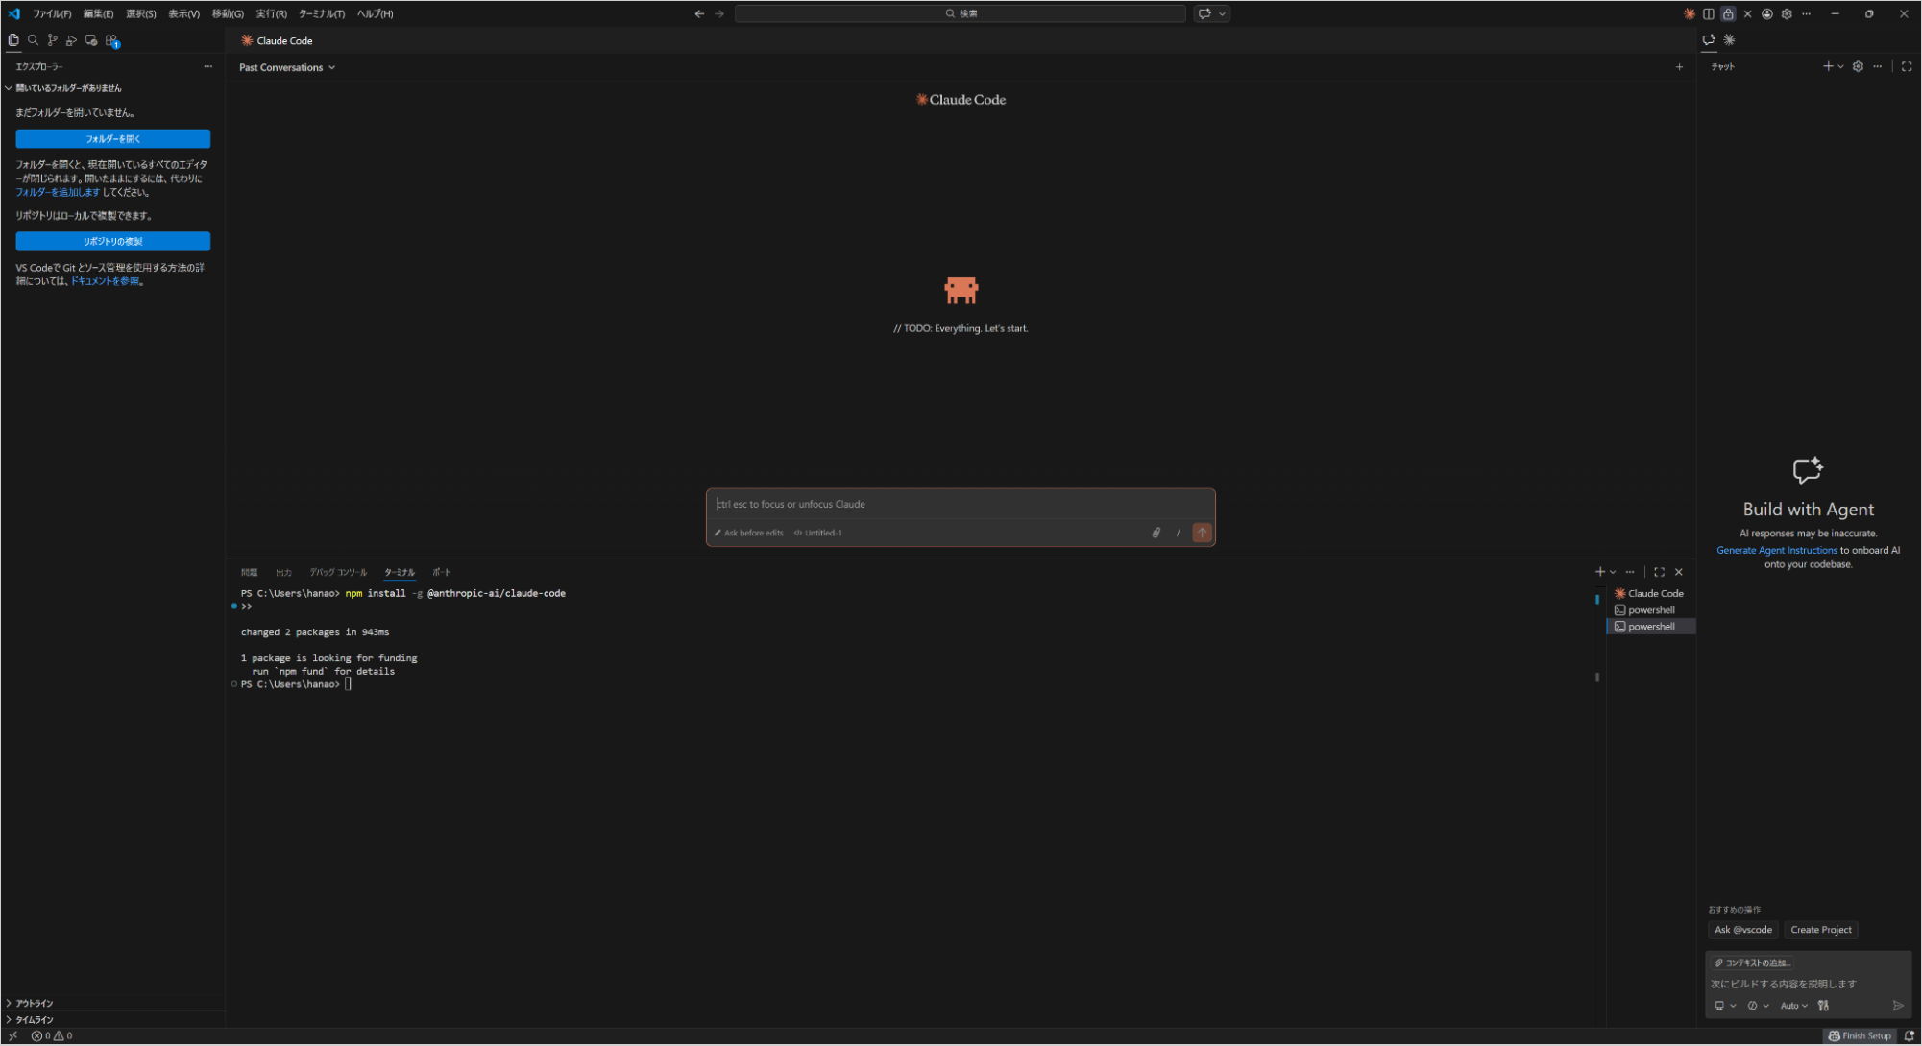
Task: Toggle the lock icon in title bar
Action: 1728,13
